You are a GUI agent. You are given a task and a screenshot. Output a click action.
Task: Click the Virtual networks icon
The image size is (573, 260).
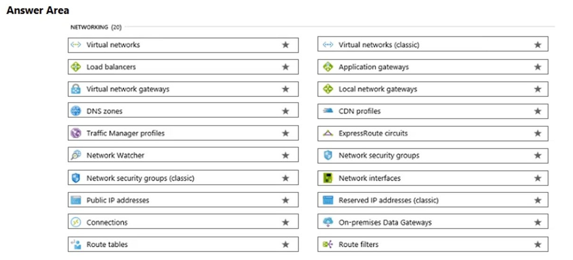76,45
